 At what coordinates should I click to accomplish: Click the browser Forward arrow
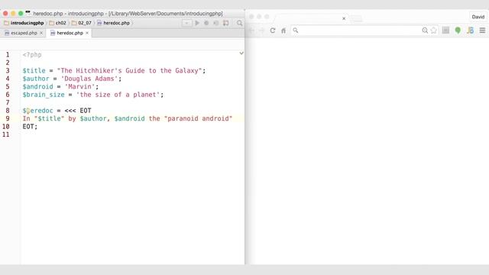262,31
